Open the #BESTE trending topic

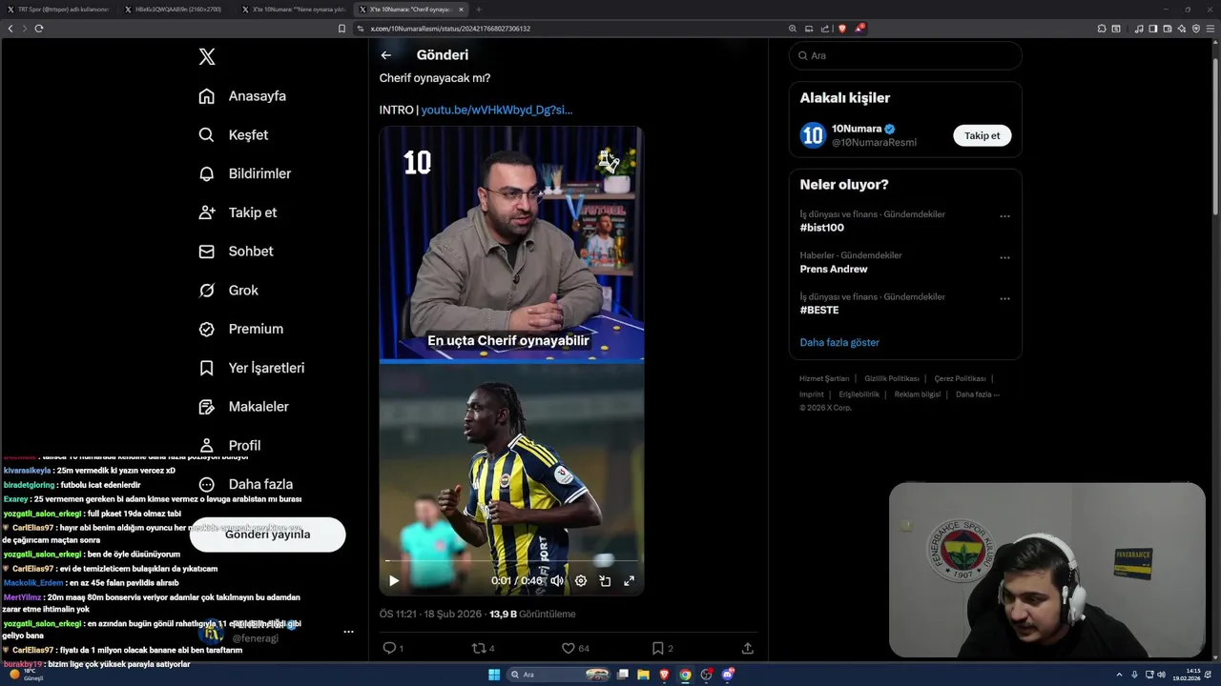[819, 310]
